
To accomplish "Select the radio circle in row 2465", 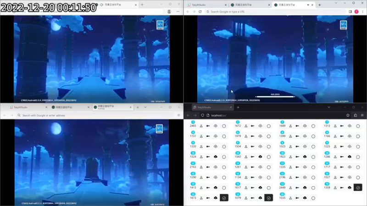I will pos(224,126).
